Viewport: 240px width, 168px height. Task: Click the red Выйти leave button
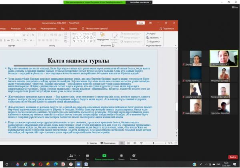click(232, 157)
